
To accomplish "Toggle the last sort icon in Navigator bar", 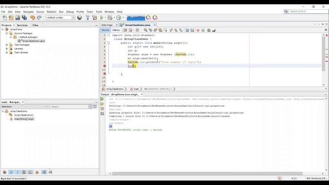I will point(50,172).
